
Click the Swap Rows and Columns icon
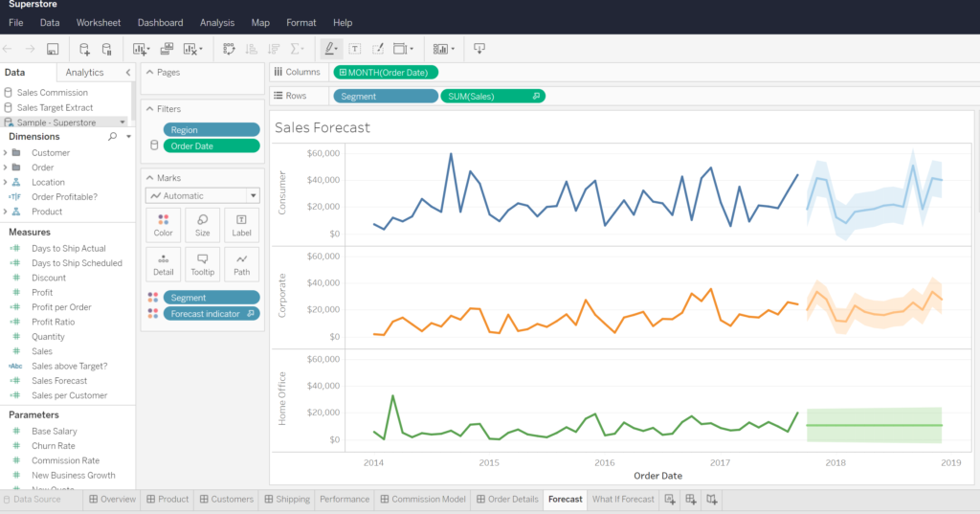pyautogui.click(x=229, y=49)
